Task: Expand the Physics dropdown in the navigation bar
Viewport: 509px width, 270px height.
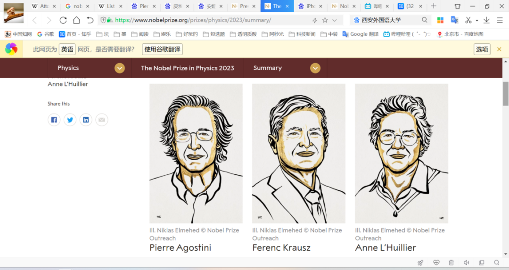Action: pos(120,68)
